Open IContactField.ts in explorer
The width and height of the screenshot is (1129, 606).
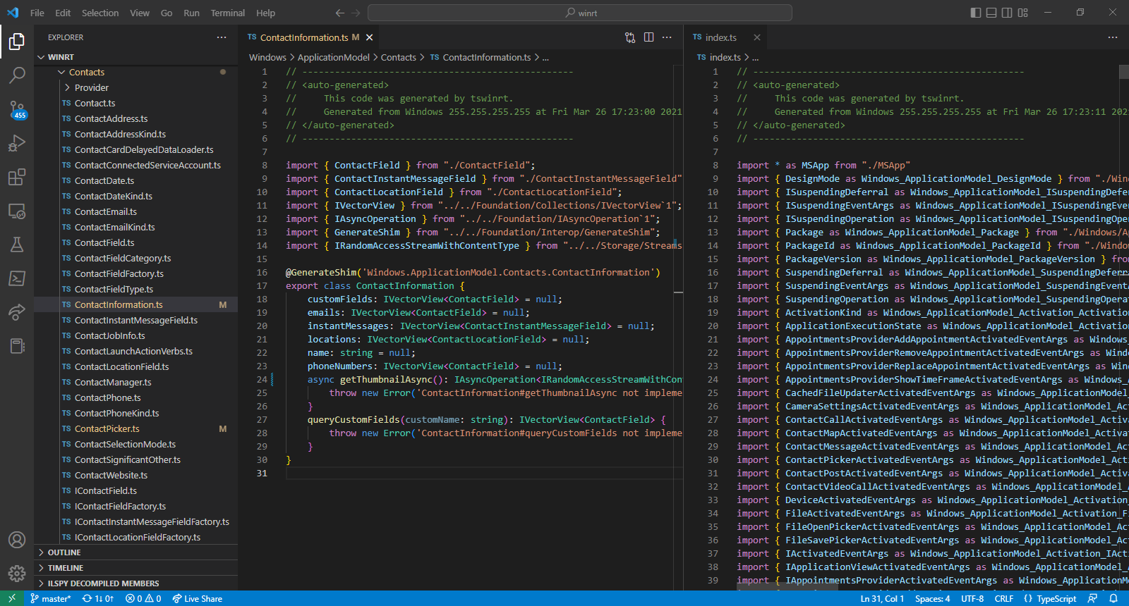pos(136,490)
